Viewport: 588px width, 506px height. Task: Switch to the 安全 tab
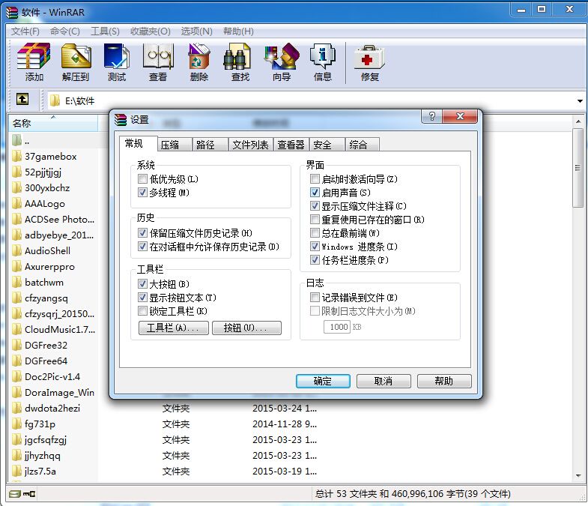(327, 145)
